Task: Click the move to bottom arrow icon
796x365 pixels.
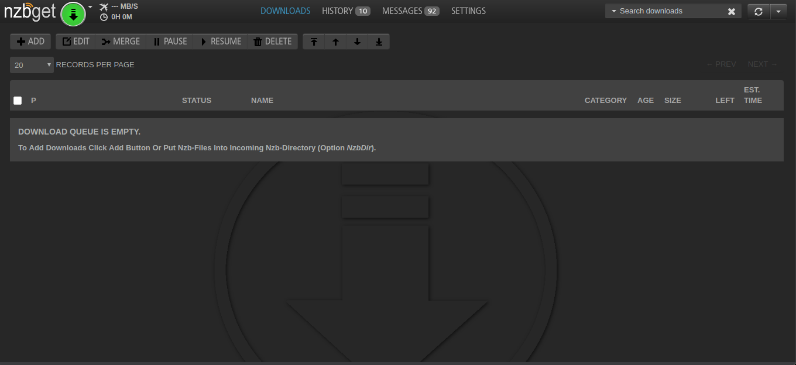Action: point(379,42)
